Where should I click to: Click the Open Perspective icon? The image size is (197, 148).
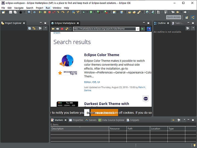[187, 18]
